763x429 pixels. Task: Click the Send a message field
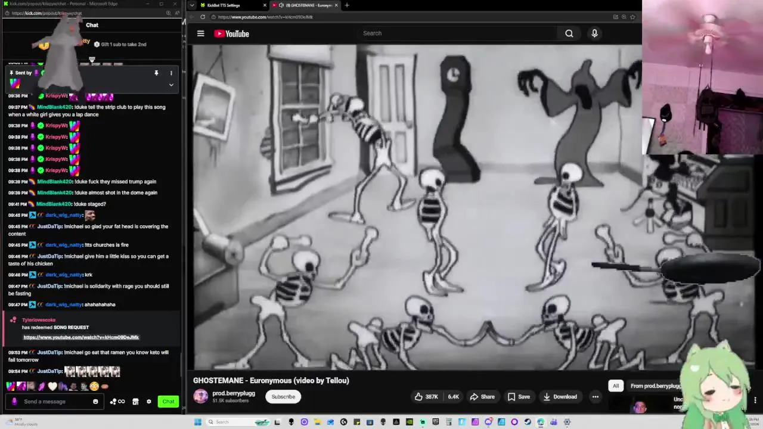point(55,402)
